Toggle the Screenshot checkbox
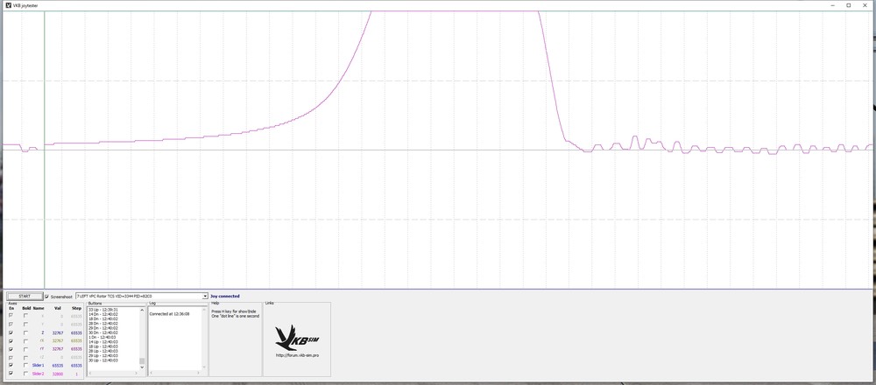Image resolution: width=876 pixels, height=385 pixels. point(47,297)
